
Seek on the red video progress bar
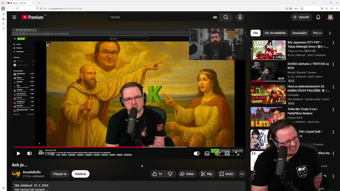click(x=129, y=147)
